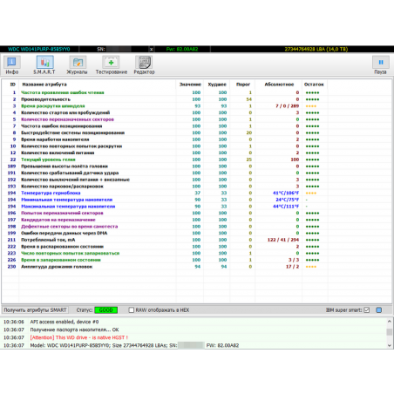394x394 pixels.
Task: Click the blue square icon beside IBM super smart
Action: (379, 310)
